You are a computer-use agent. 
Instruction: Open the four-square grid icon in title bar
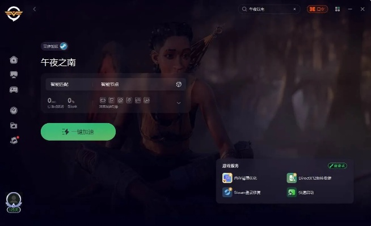(338, 9)
